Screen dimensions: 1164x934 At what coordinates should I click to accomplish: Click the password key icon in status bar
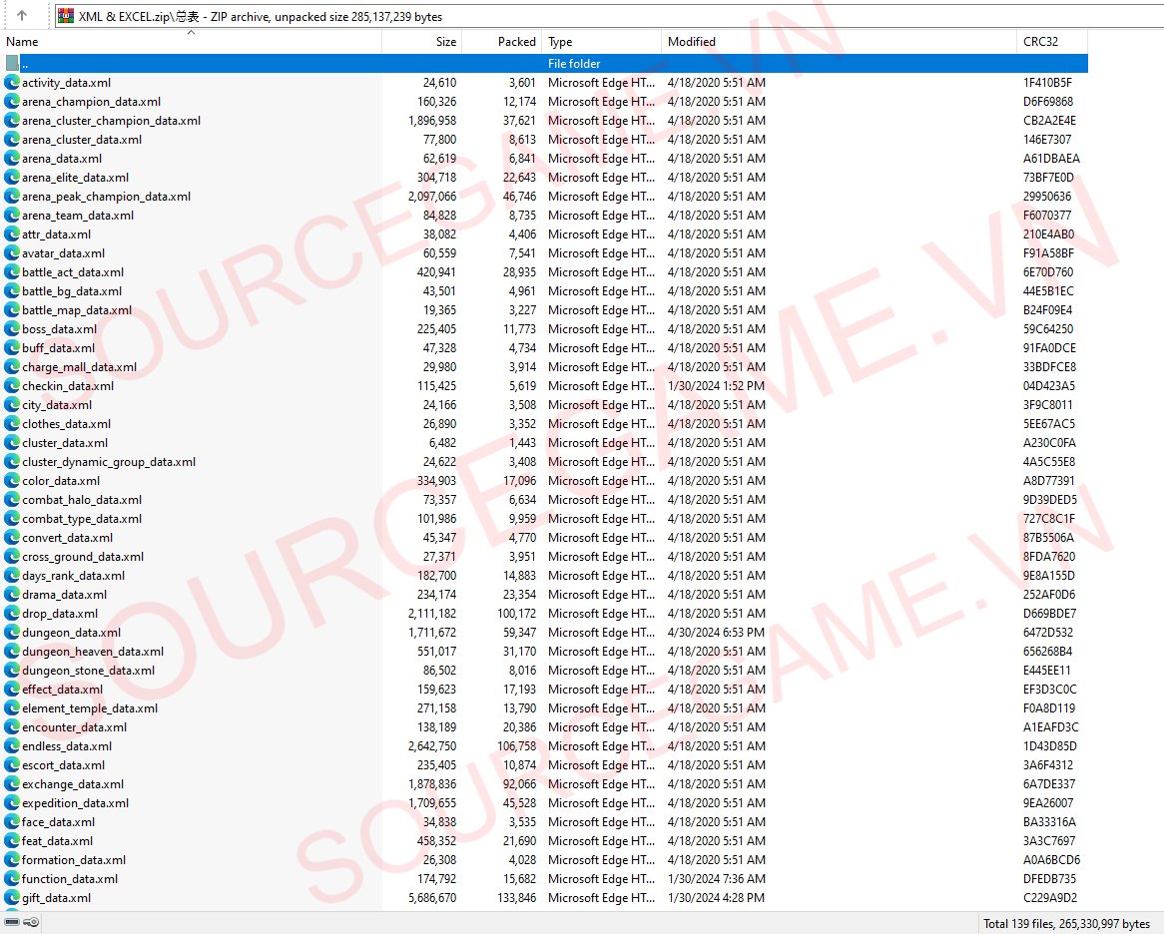tap(32, 923)
